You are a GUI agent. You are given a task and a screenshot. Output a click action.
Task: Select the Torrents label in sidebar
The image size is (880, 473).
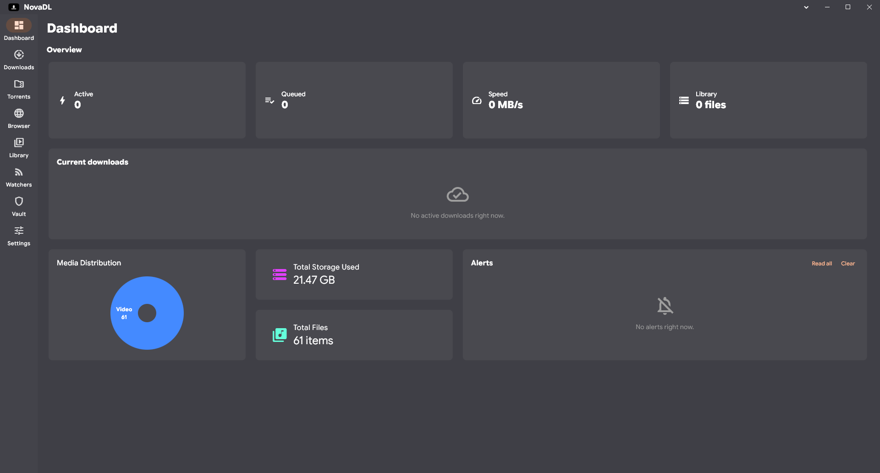pyautogui.click(x=19, y=97)
